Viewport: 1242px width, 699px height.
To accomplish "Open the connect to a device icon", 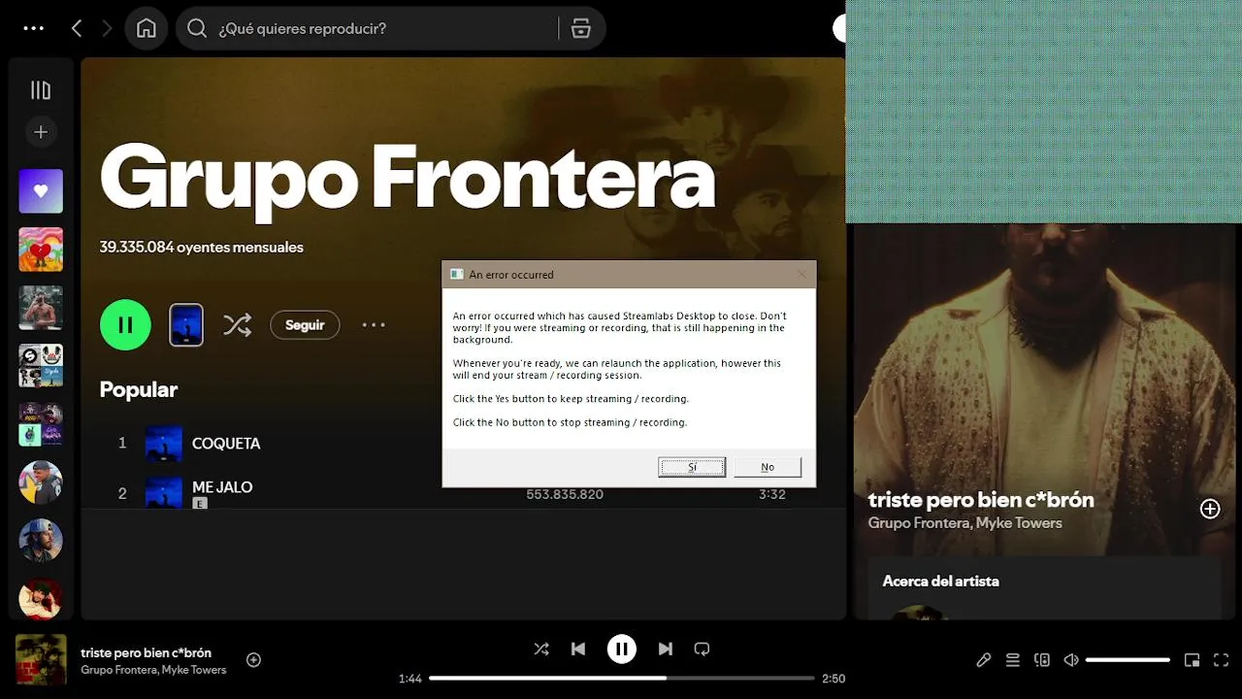I will 1042,660.
